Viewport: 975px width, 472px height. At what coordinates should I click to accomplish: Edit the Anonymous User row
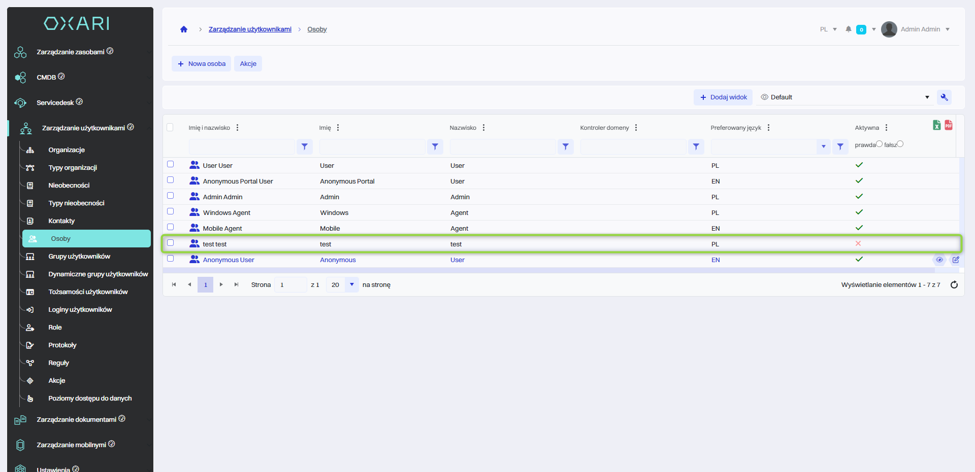pos(955,260)
